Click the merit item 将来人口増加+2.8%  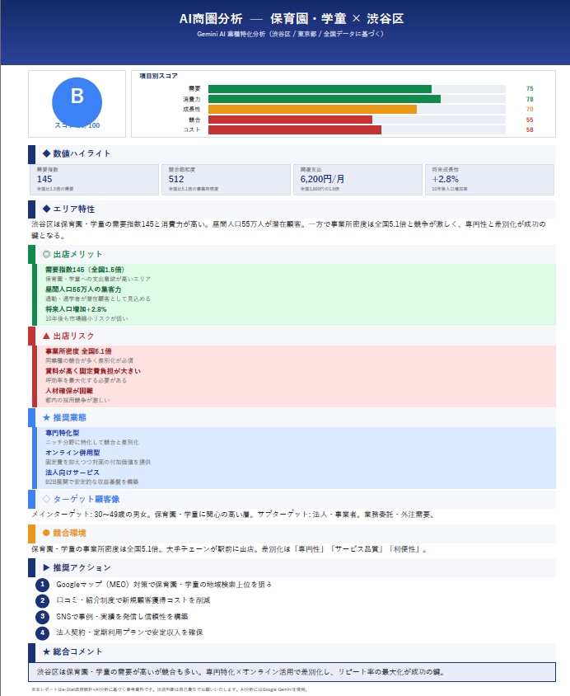[76, 309]
